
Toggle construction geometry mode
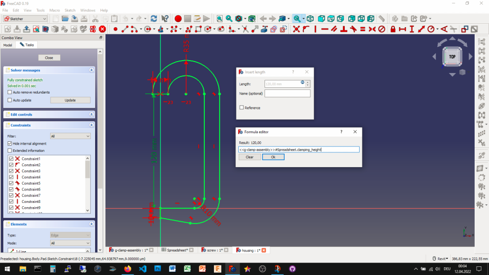pyautogui.click(x=283, y=29)
